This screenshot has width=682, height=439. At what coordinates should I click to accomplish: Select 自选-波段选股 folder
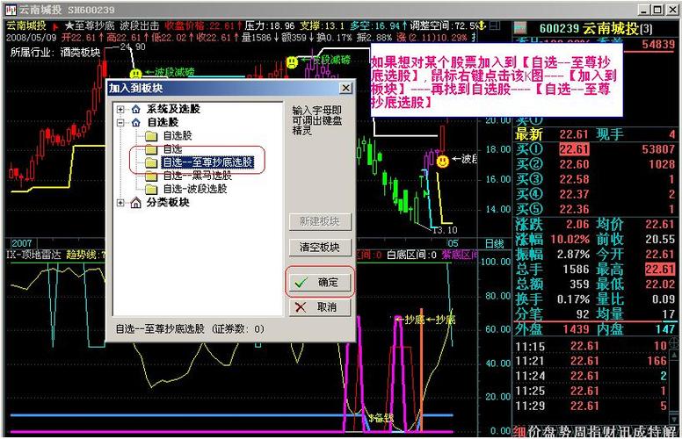click(195, 189)
